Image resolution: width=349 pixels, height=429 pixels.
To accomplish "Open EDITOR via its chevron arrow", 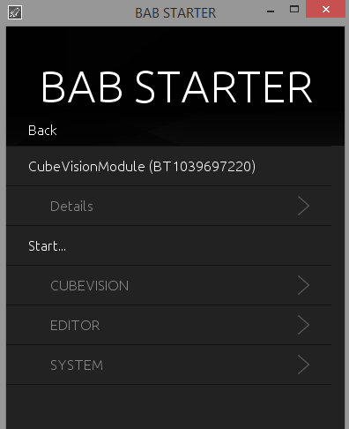I will tap(303, 325).
